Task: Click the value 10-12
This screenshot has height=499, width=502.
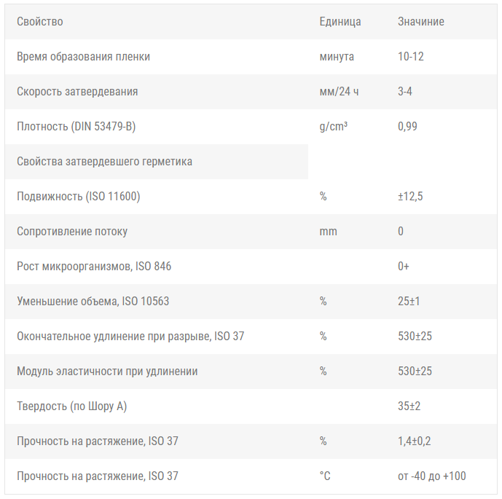Action: point(411,57)
